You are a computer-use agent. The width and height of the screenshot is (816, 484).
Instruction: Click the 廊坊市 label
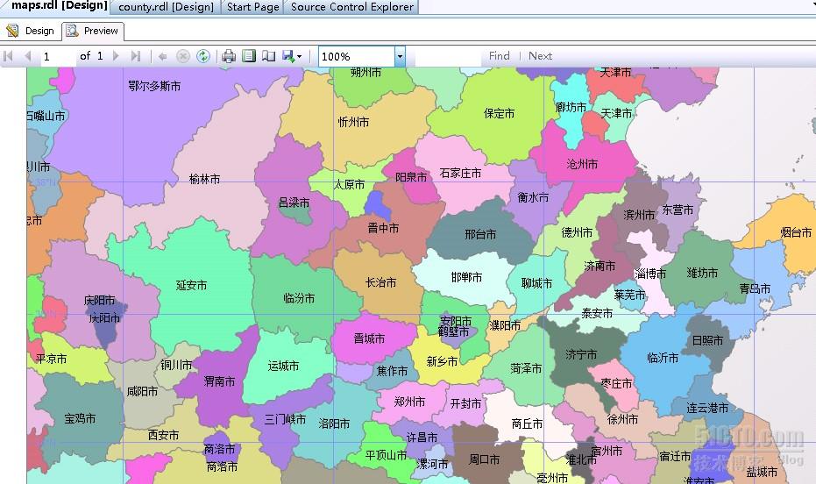click(571, 107)
